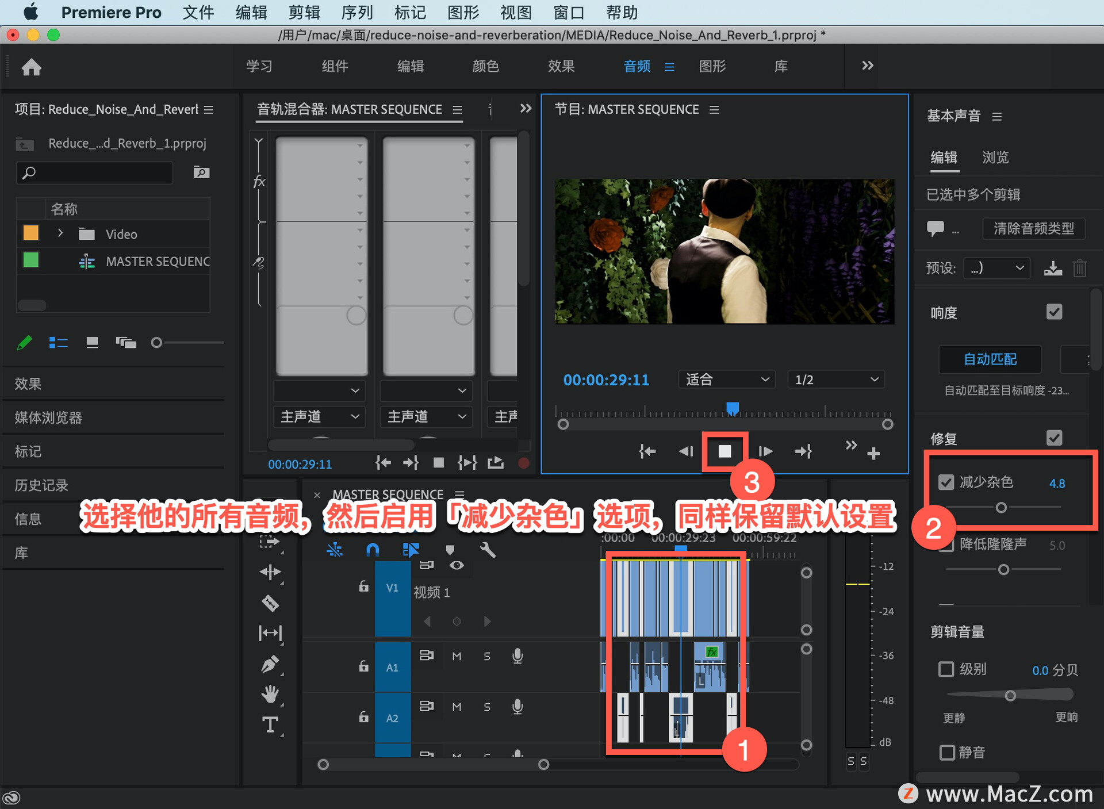Image resolution: width=1104 pixels, height=809 pixels.
Task: Step back one frame in Program monitor
Action: [686, 451]
